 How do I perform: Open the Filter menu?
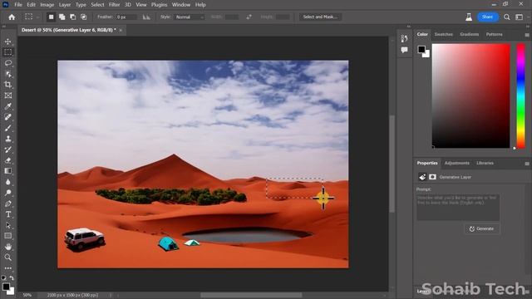coord(115,5)
